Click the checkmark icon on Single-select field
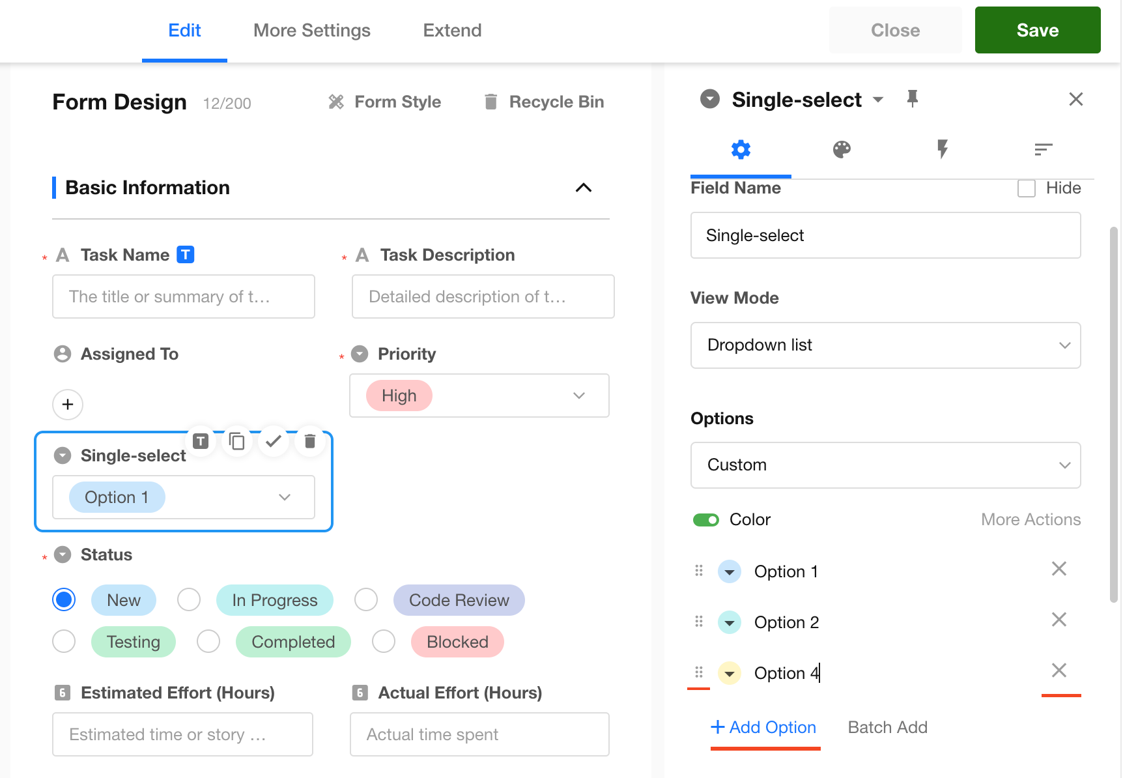 click(x=274, y=442)
